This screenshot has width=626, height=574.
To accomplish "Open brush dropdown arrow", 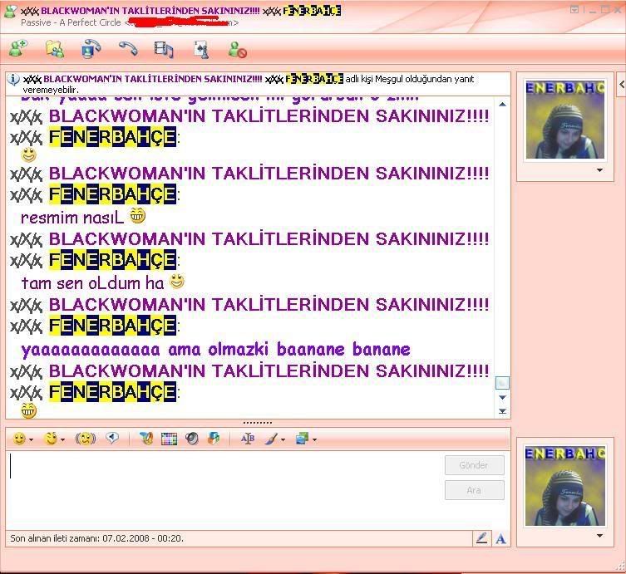I will pos(283,440).
